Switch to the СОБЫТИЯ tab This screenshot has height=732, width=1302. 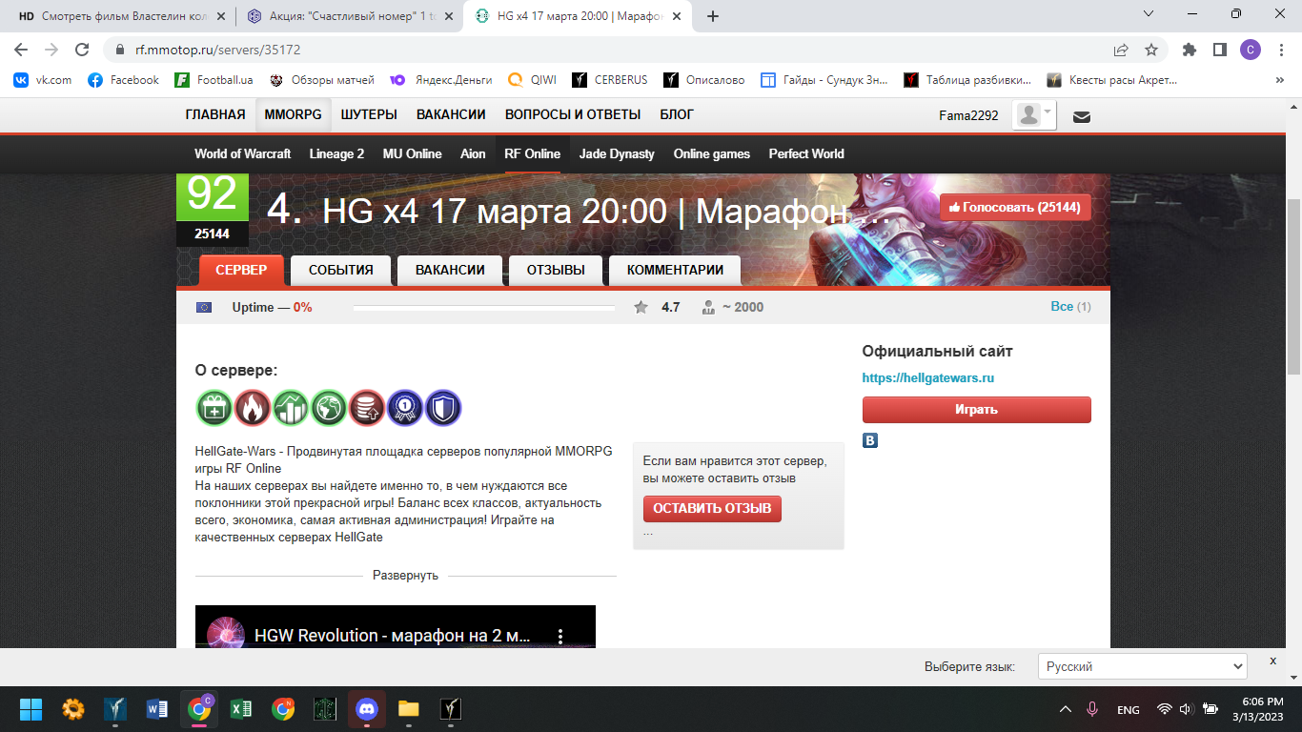click(340, 270)
